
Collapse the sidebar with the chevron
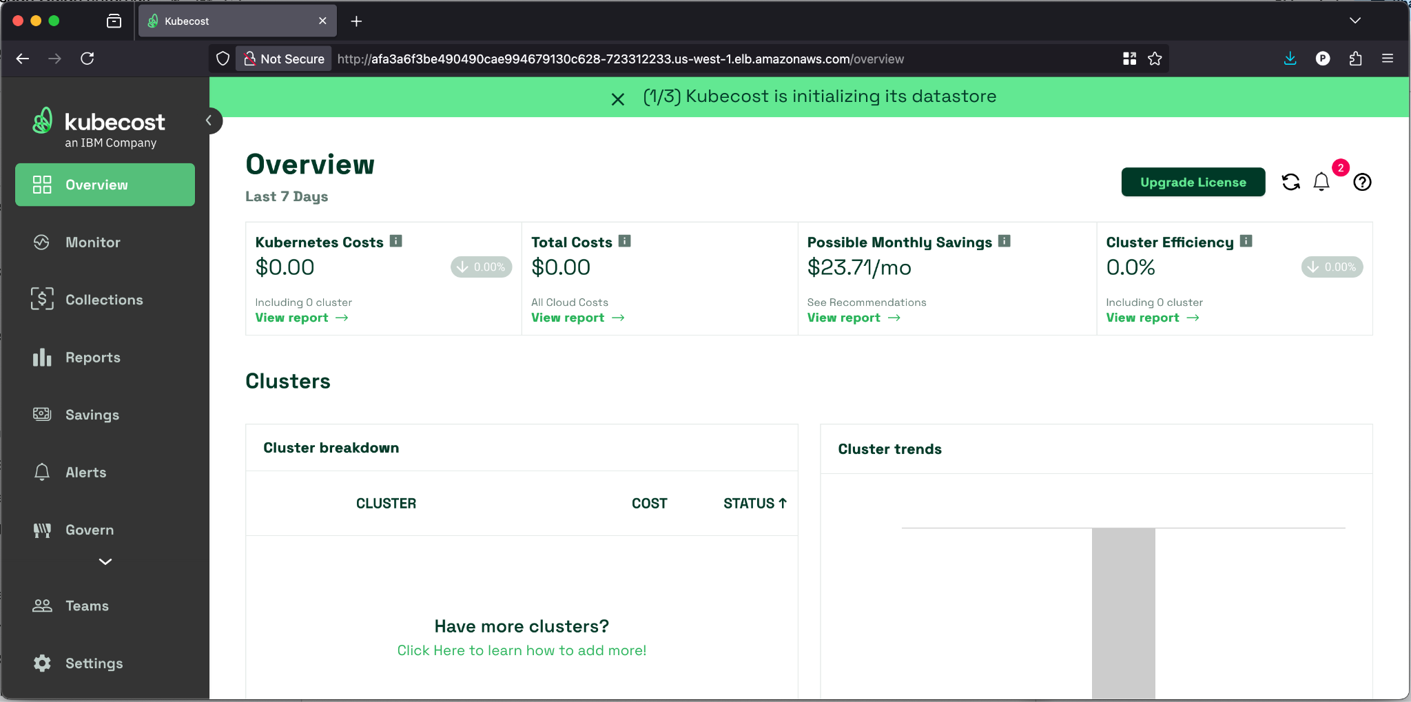coord(209,121)
